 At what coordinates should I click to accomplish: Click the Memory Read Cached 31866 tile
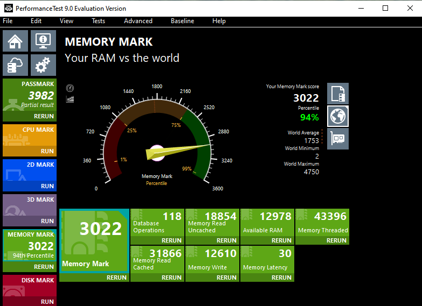point(157,260)
